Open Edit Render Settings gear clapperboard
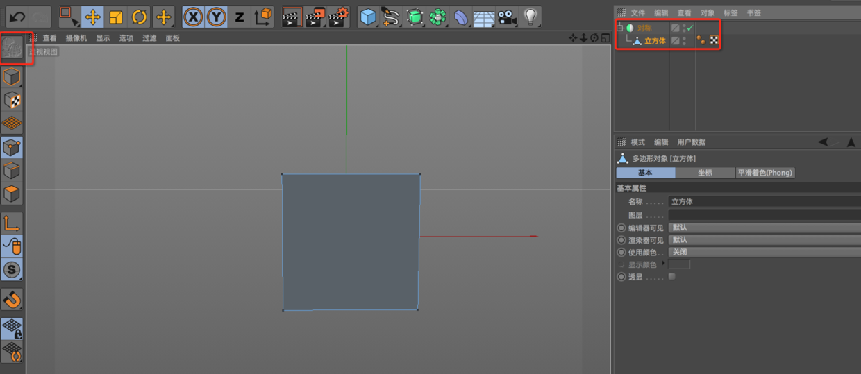 (338, 17)
